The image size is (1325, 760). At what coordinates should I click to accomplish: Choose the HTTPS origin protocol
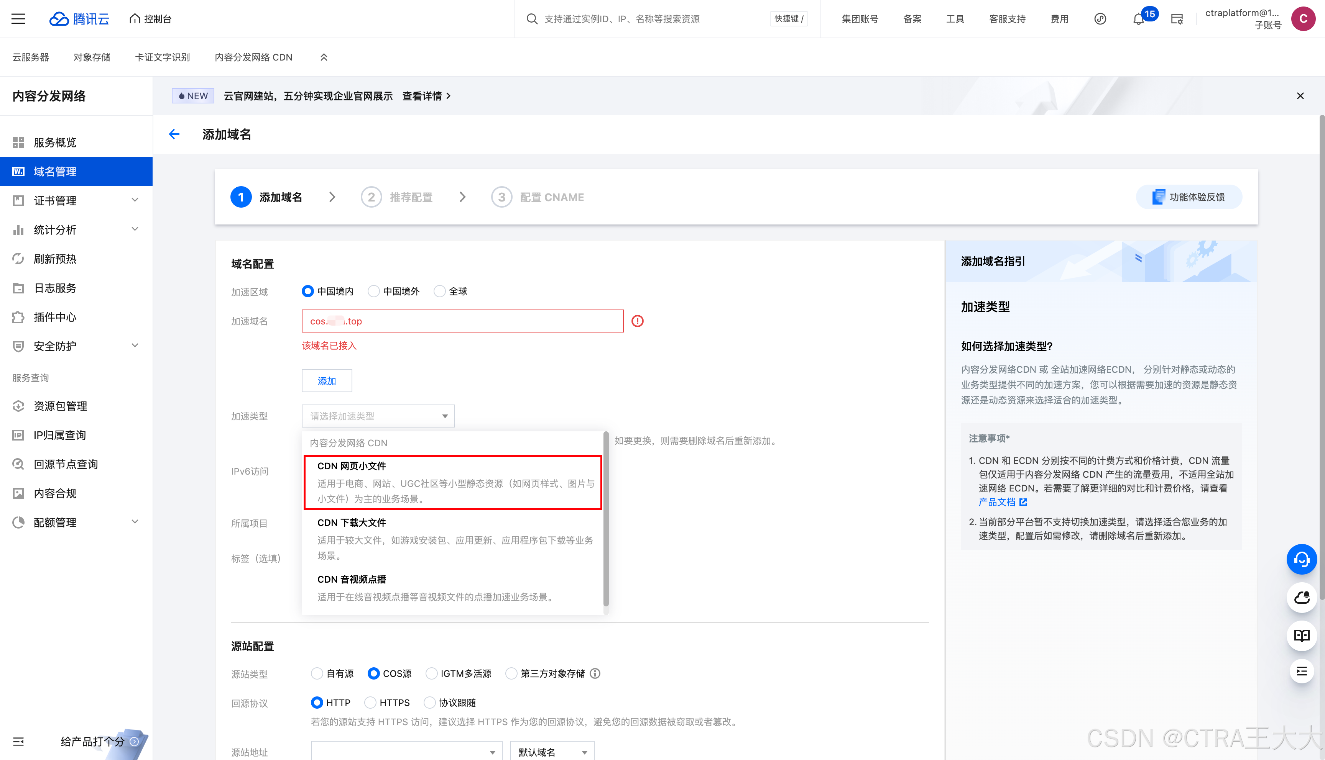coord(370,703)
